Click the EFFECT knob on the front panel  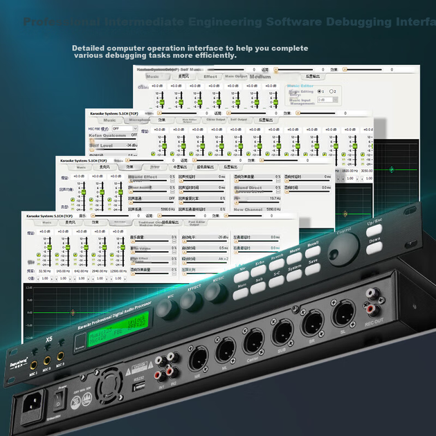coord(190,302)
